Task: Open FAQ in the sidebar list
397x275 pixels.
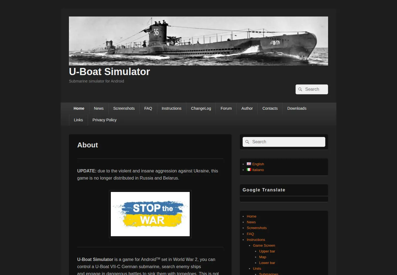Action: coord(250,234)
